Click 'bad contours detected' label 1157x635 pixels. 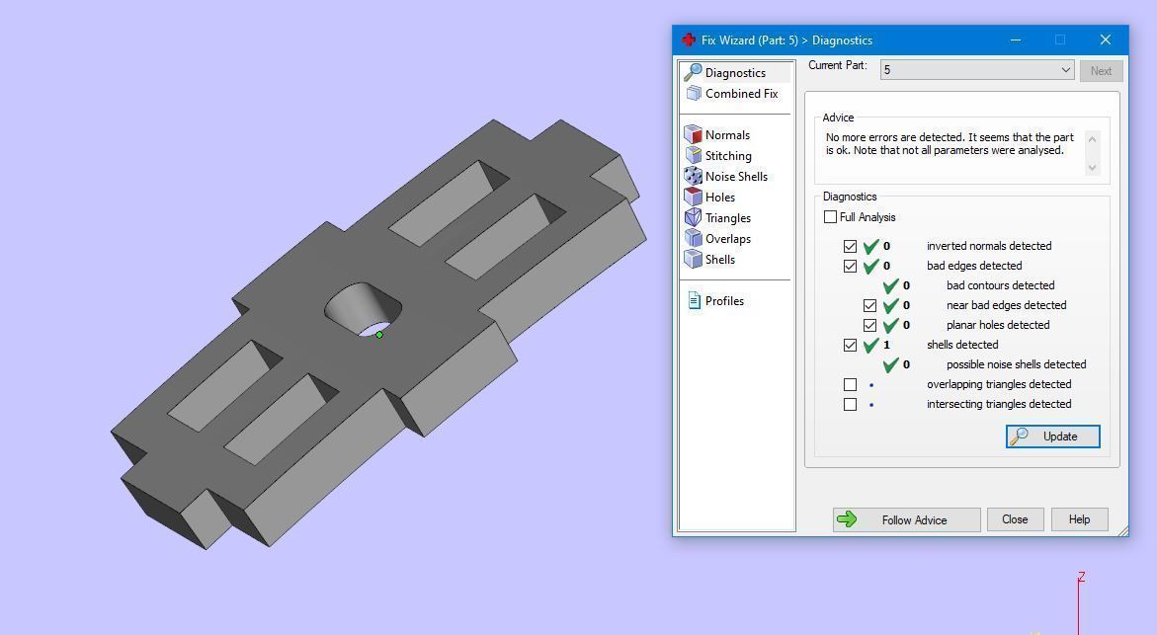click(1001, 285)
